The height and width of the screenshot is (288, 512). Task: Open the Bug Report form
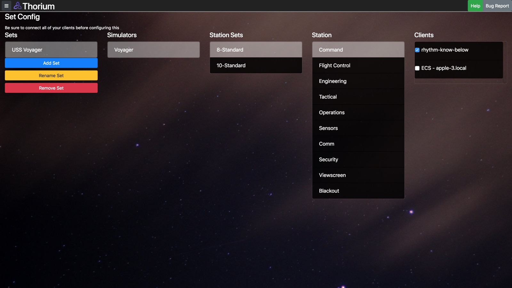pyautogui.click(x=497, y=6)
